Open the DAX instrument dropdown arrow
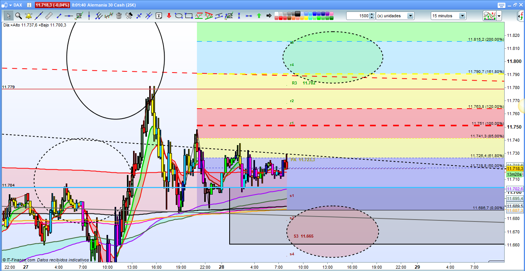This screenshot has height=271, width=525. point(10,5)
